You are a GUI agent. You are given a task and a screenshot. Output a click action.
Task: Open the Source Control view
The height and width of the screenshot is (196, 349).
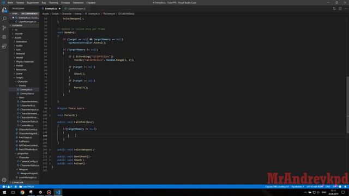pos(4,28)
